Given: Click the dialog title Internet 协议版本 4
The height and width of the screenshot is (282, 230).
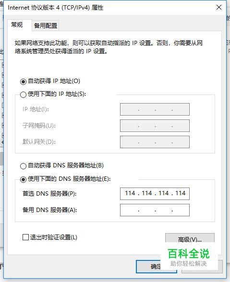Looking at the screenshot, I should [x=56, y=8].
